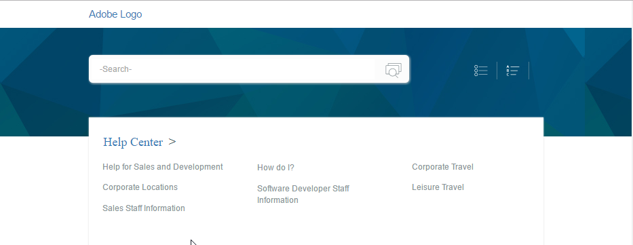The height and width of the screenshot is (245, 633).
Task: Open the Help Center breadcrumb link
Action: coord(133,142)
